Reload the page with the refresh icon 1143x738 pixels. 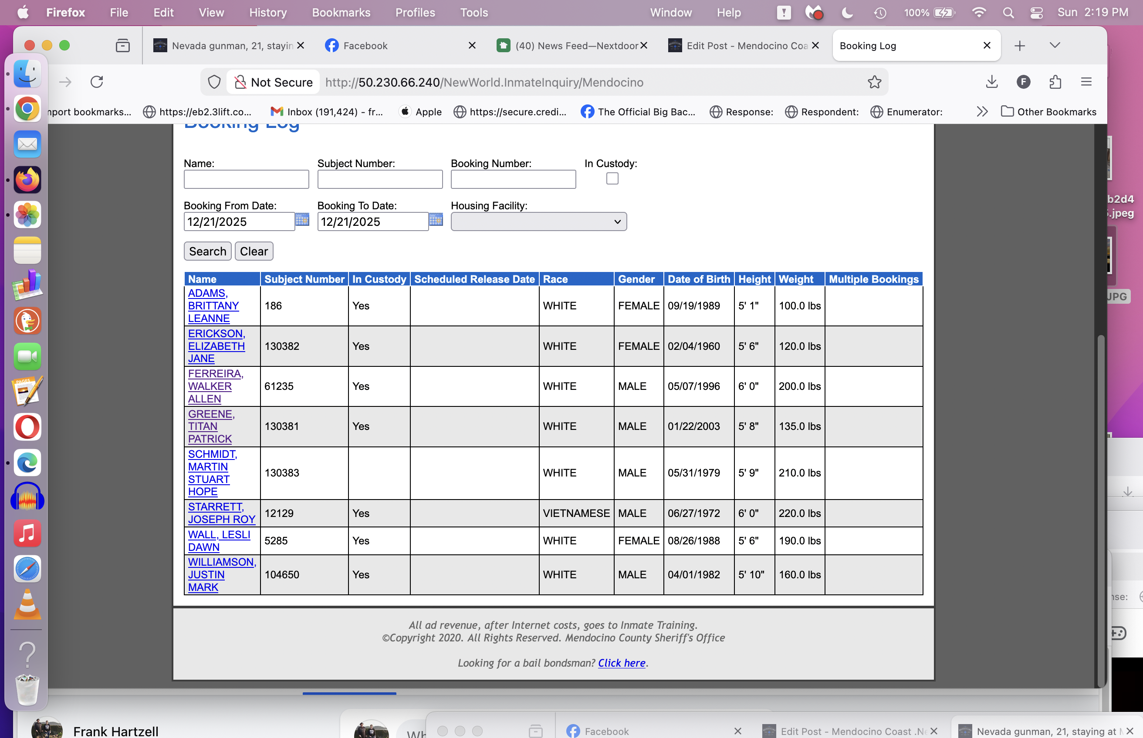point(97,82)
